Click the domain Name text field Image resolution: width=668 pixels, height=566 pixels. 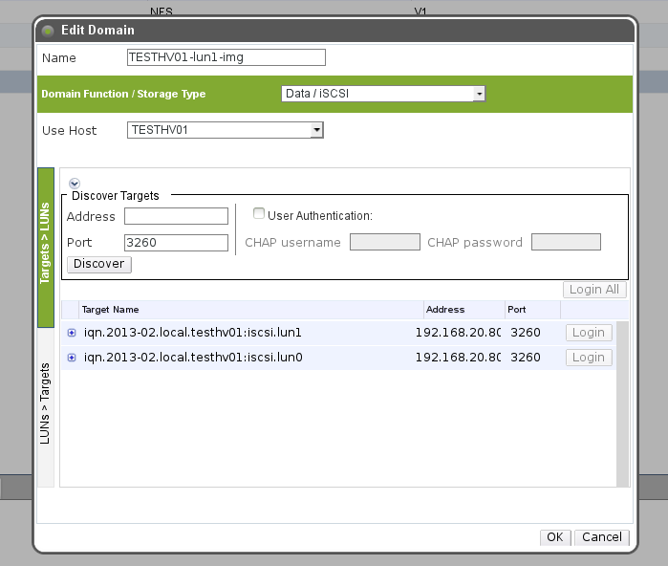(x=226, y=57)
